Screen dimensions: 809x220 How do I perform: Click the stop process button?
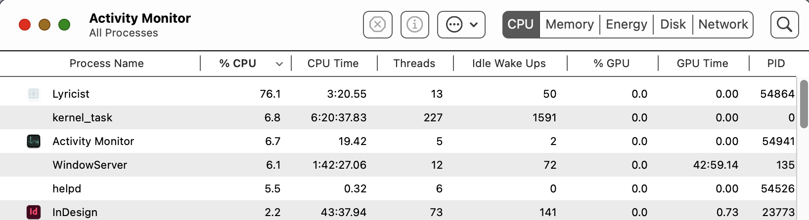pos(377,25)
